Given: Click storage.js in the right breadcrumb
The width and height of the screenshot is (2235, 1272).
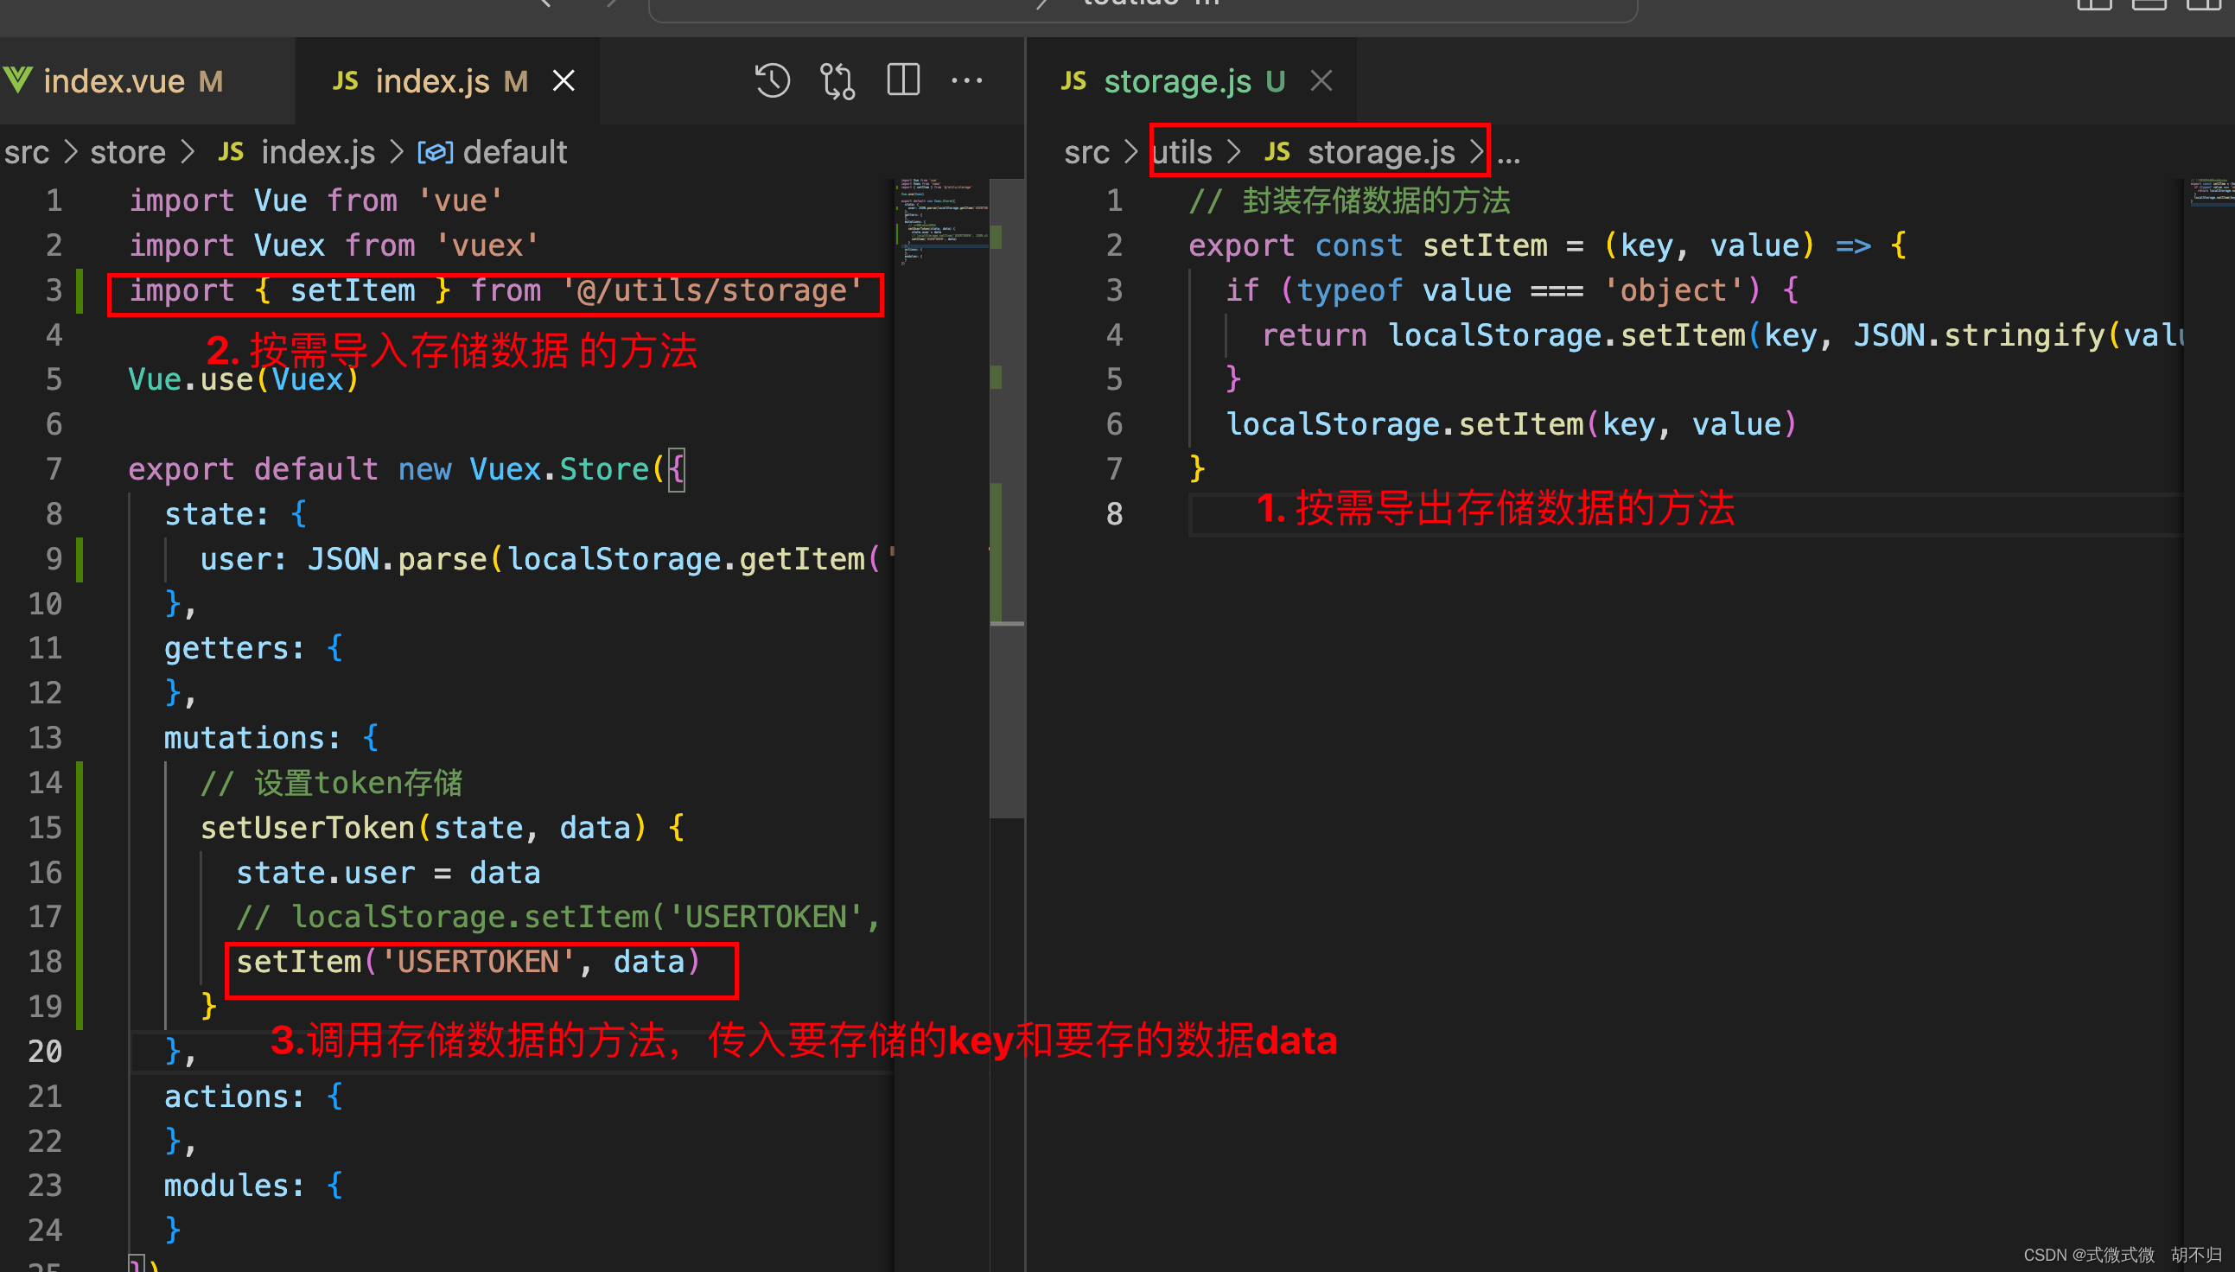Looking at the screenshot, I should (x=1380, y=153).
